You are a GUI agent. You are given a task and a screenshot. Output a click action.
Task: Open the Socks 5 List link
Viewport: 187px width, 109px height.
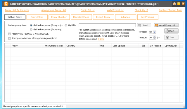pos(88,10)
